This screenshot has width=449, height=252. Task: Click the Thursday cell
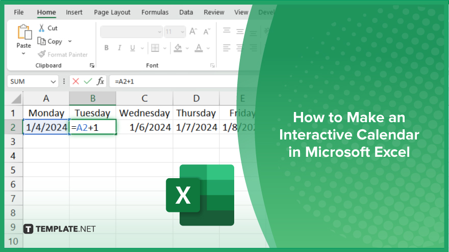pyautogui.click(x=196, y=113)
